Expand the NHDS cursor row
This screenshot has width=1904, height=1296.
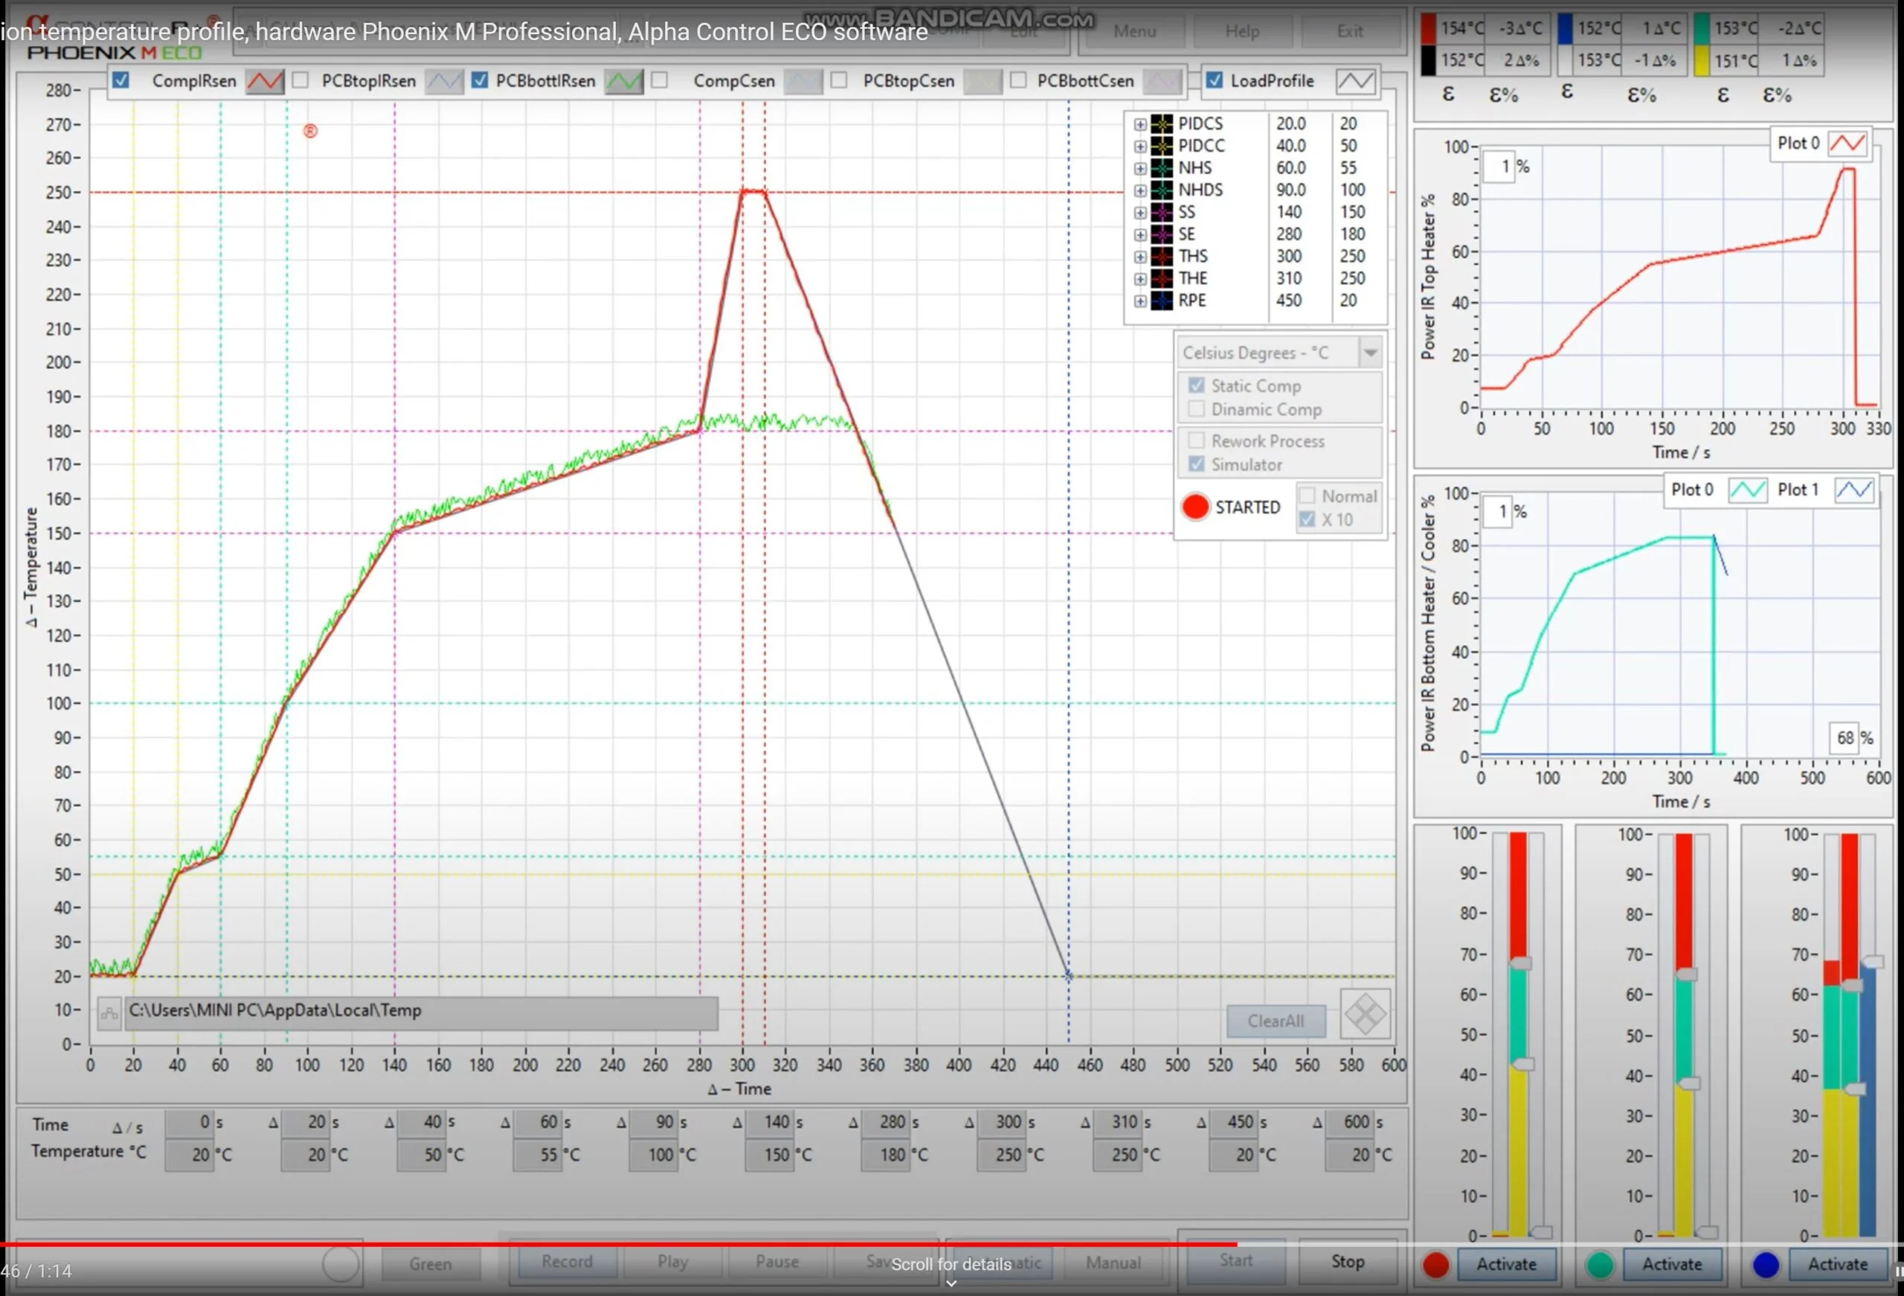[1139, 191]
